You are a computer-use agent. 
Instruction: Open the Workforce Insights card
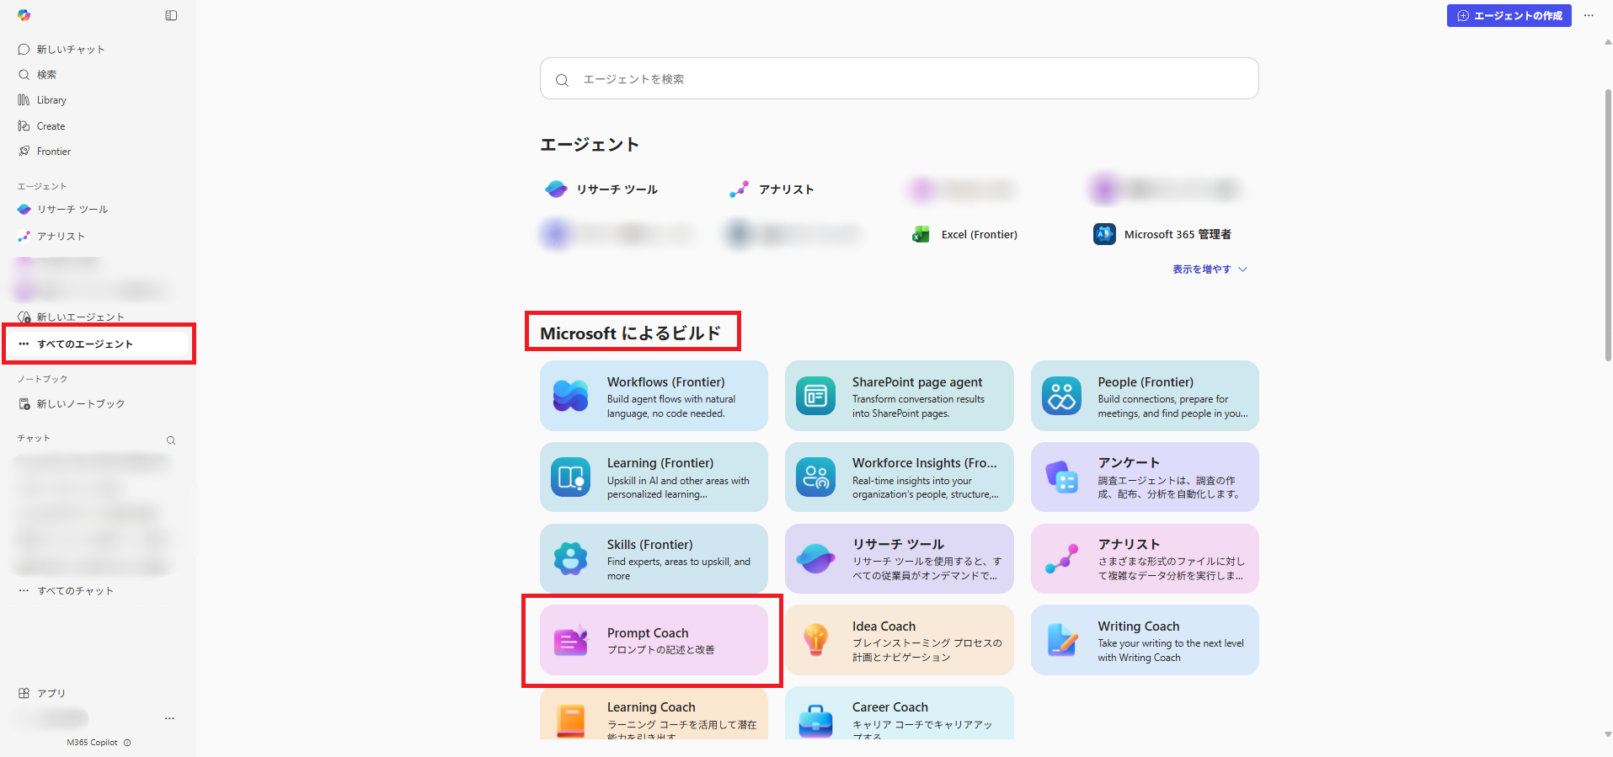pos(899,477)
